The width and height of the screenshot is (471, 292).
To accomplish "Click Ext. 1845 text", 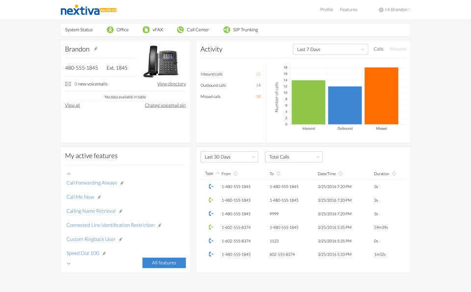I will coord(117,68).
